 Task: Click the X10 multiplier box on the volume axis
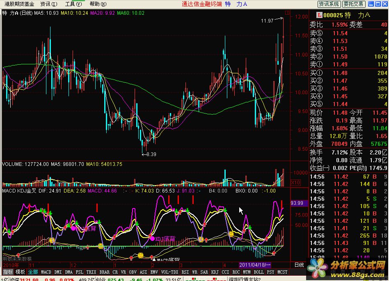coord(296,183)
